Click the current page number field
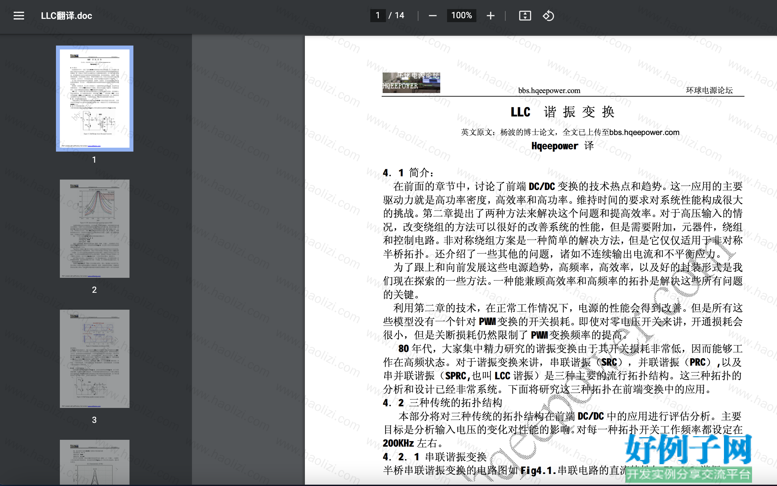The width and height of the screenshot is (777, 486). 378,15
